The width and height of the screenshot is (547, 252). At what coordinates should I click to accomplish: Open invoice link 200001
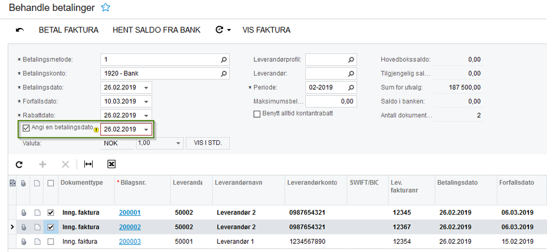coord(130,213)
